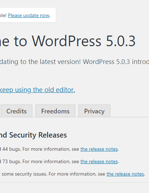149x193 pixels.
Task: Select the Privacy tab
Action: (94, 111)
